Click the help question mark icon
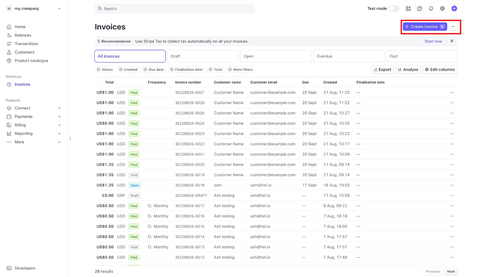 pos(419,9)
